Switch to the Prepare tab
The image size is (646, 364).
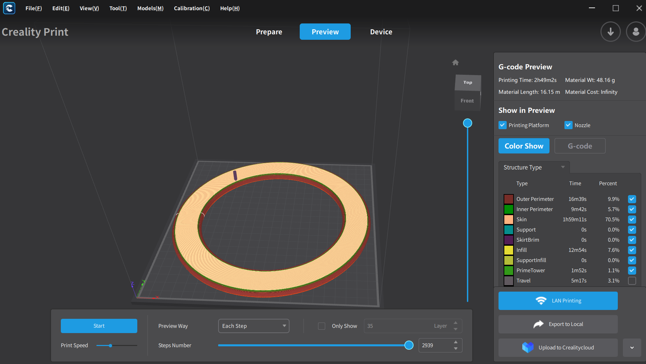coord(269,32)
